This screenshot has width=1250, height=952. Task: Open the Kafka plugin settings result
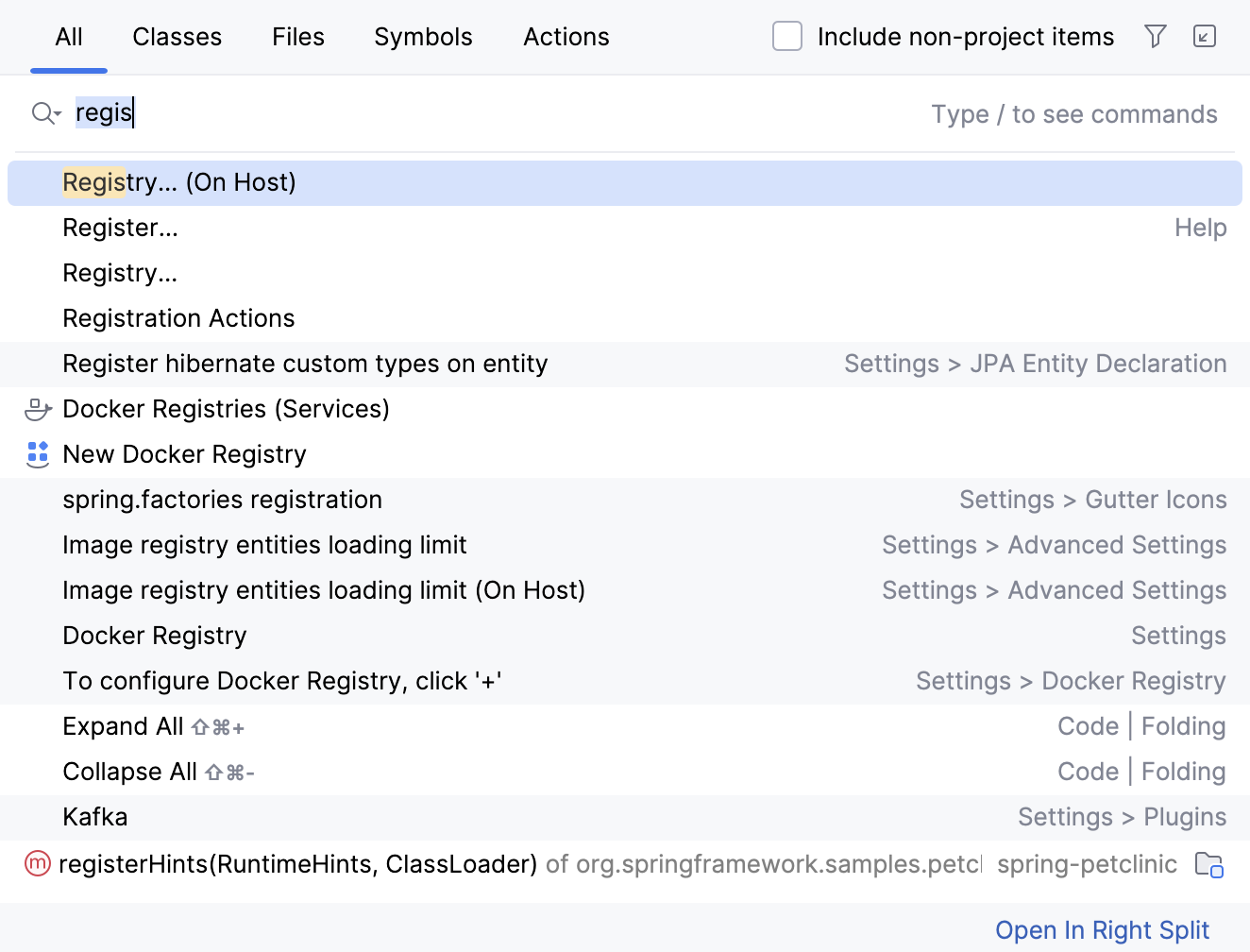click(x=95, y=817)
